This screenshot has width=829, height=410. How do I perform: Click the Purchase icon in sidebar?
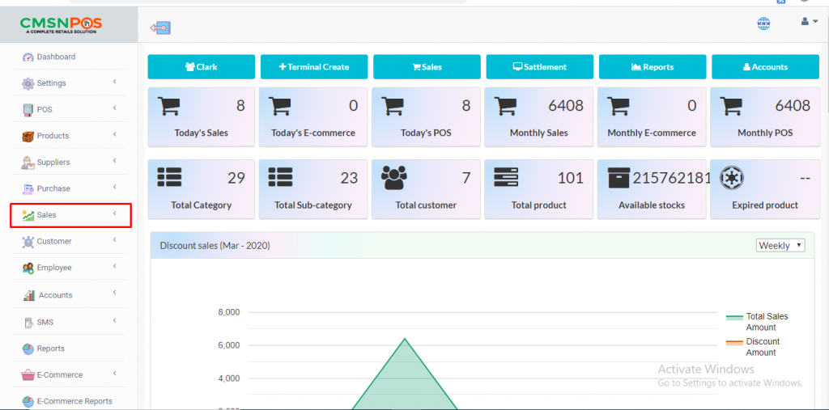28,188
